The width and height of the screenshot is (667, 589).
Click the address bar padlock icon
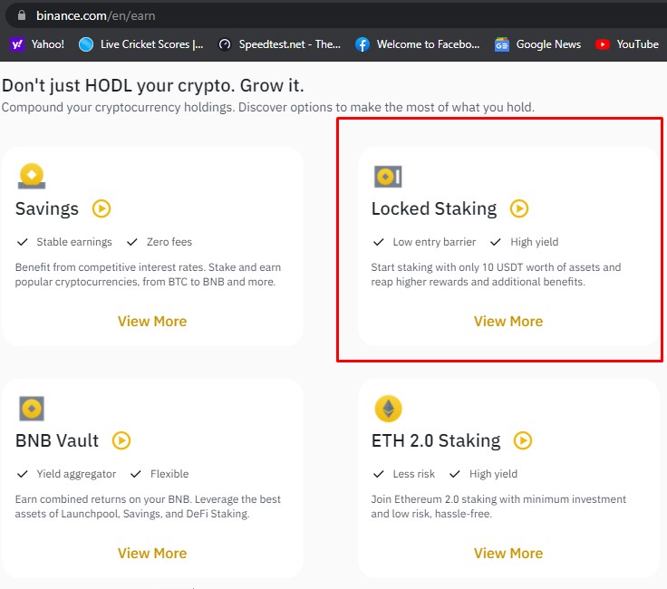point(22,15)
